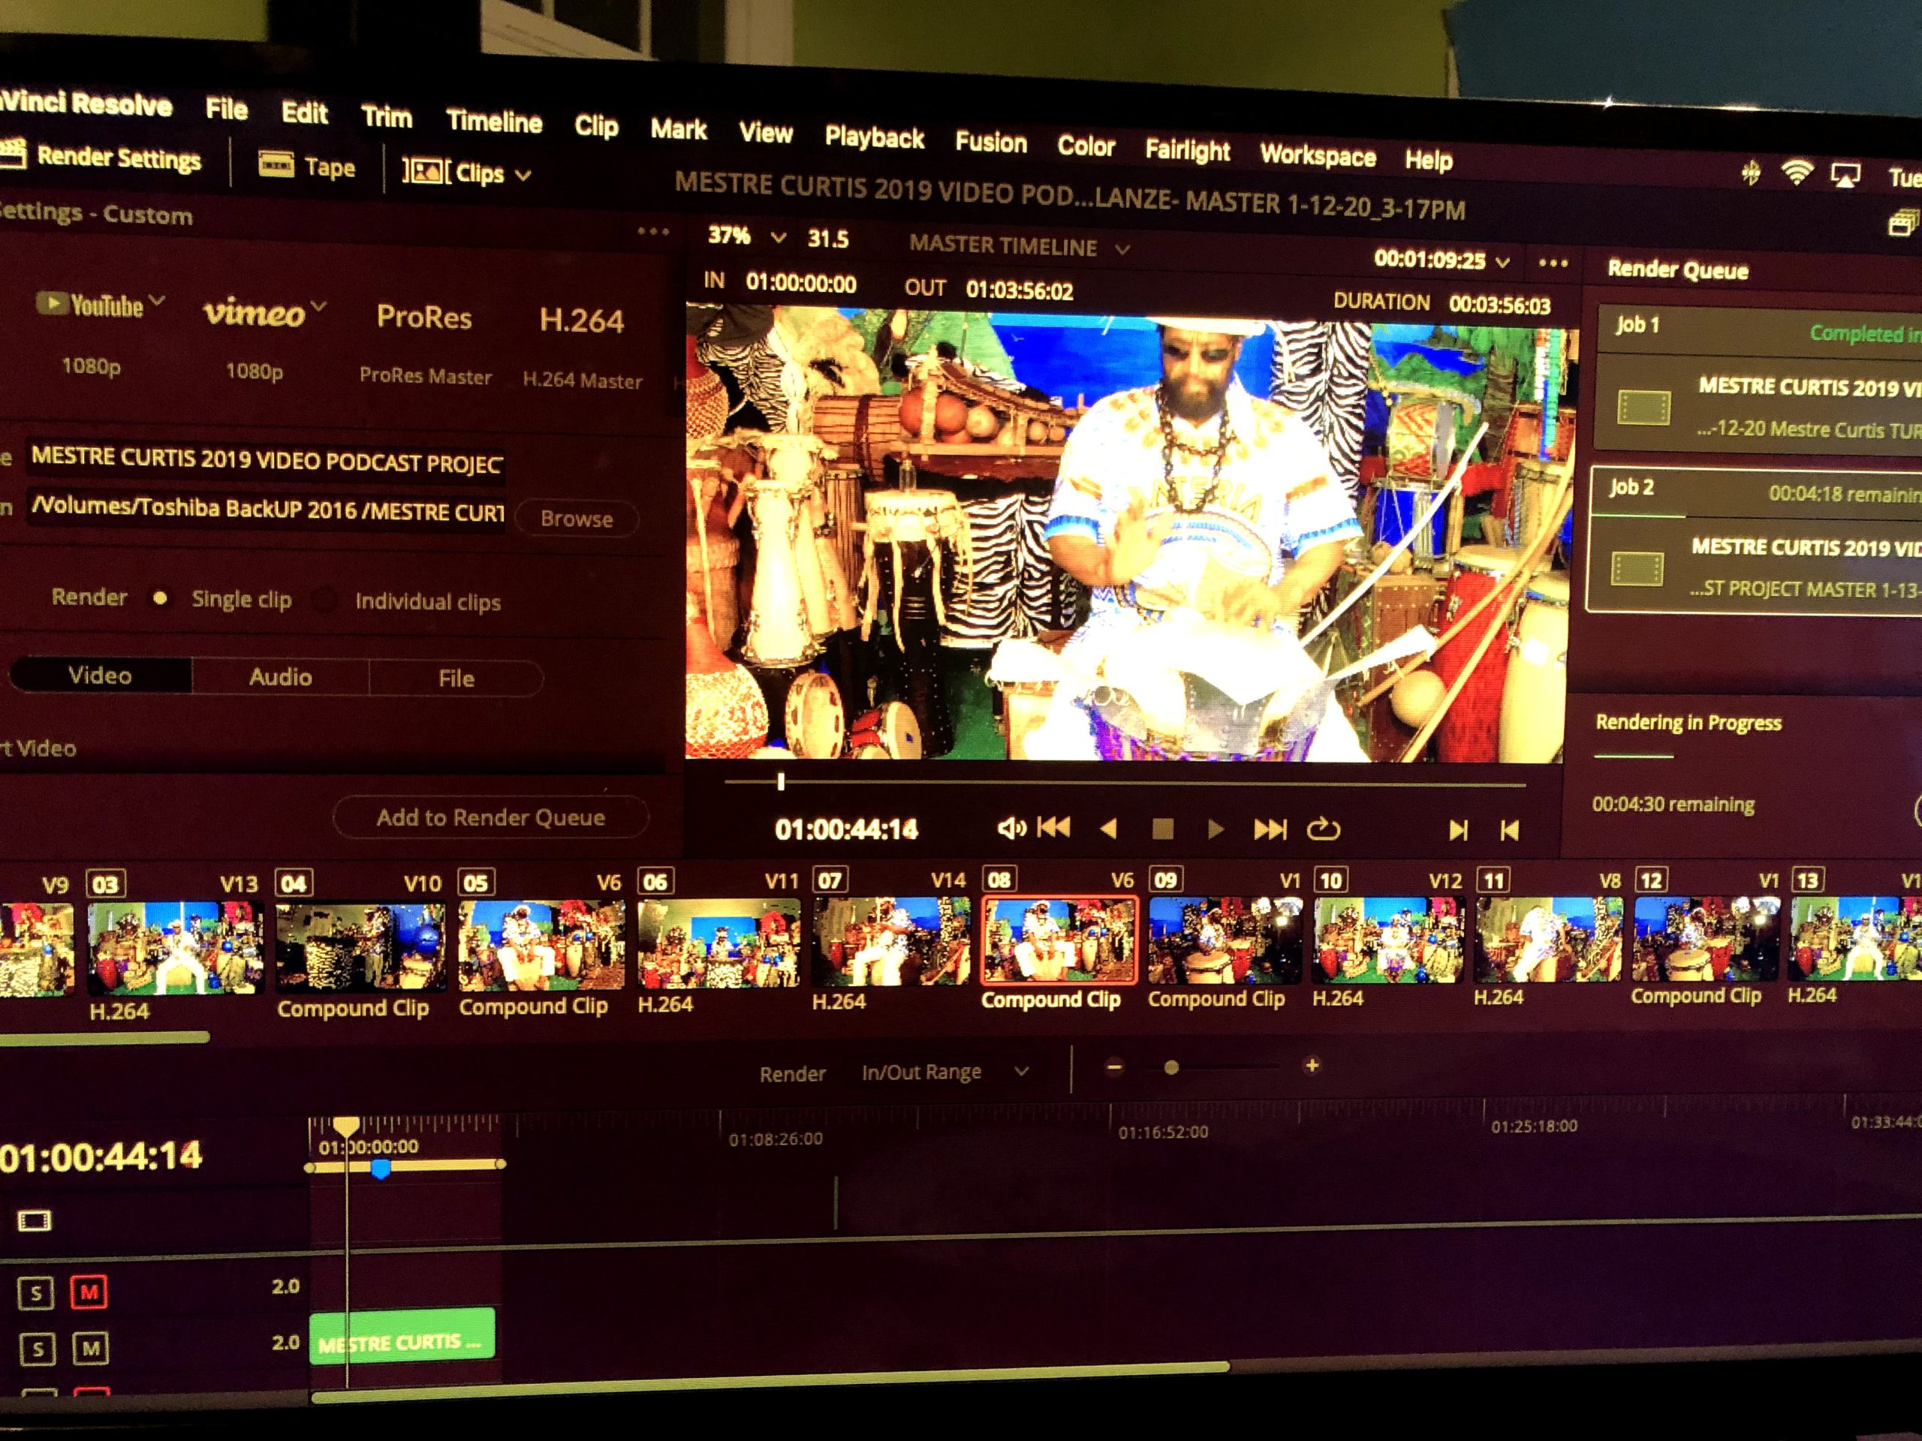
Task: Click the Browse button
Action: 577,519
